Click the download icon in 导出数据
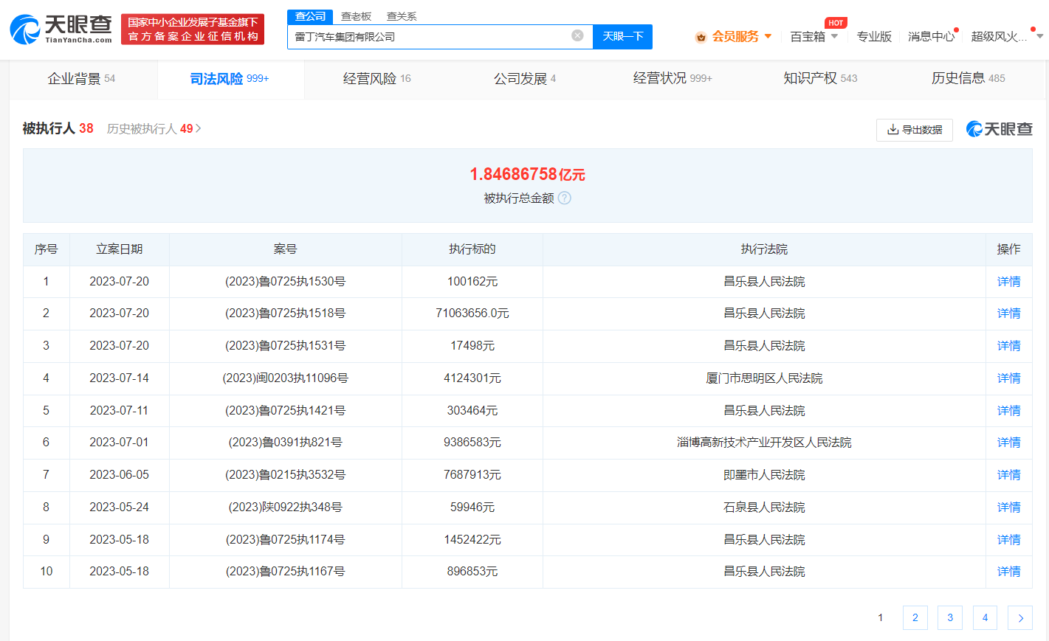This screenshot has width=1049, height=641. [892, 130]
